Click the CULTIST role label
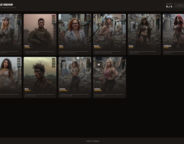This screenshot has width=184, height=144. [x=166, y=48]
